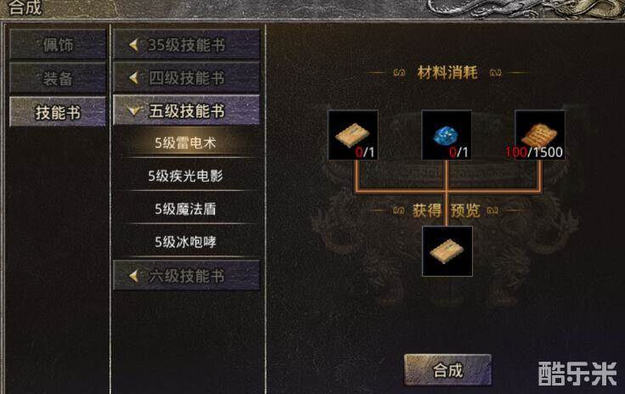Pick 5级冰咆哮 from the list

coord(186,242)
